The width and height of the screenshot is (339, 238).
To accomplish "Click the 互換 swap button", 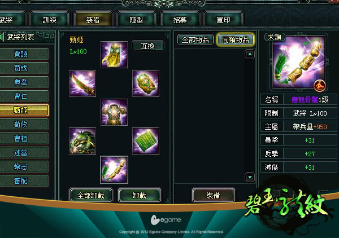I will [x=148, y=46].
